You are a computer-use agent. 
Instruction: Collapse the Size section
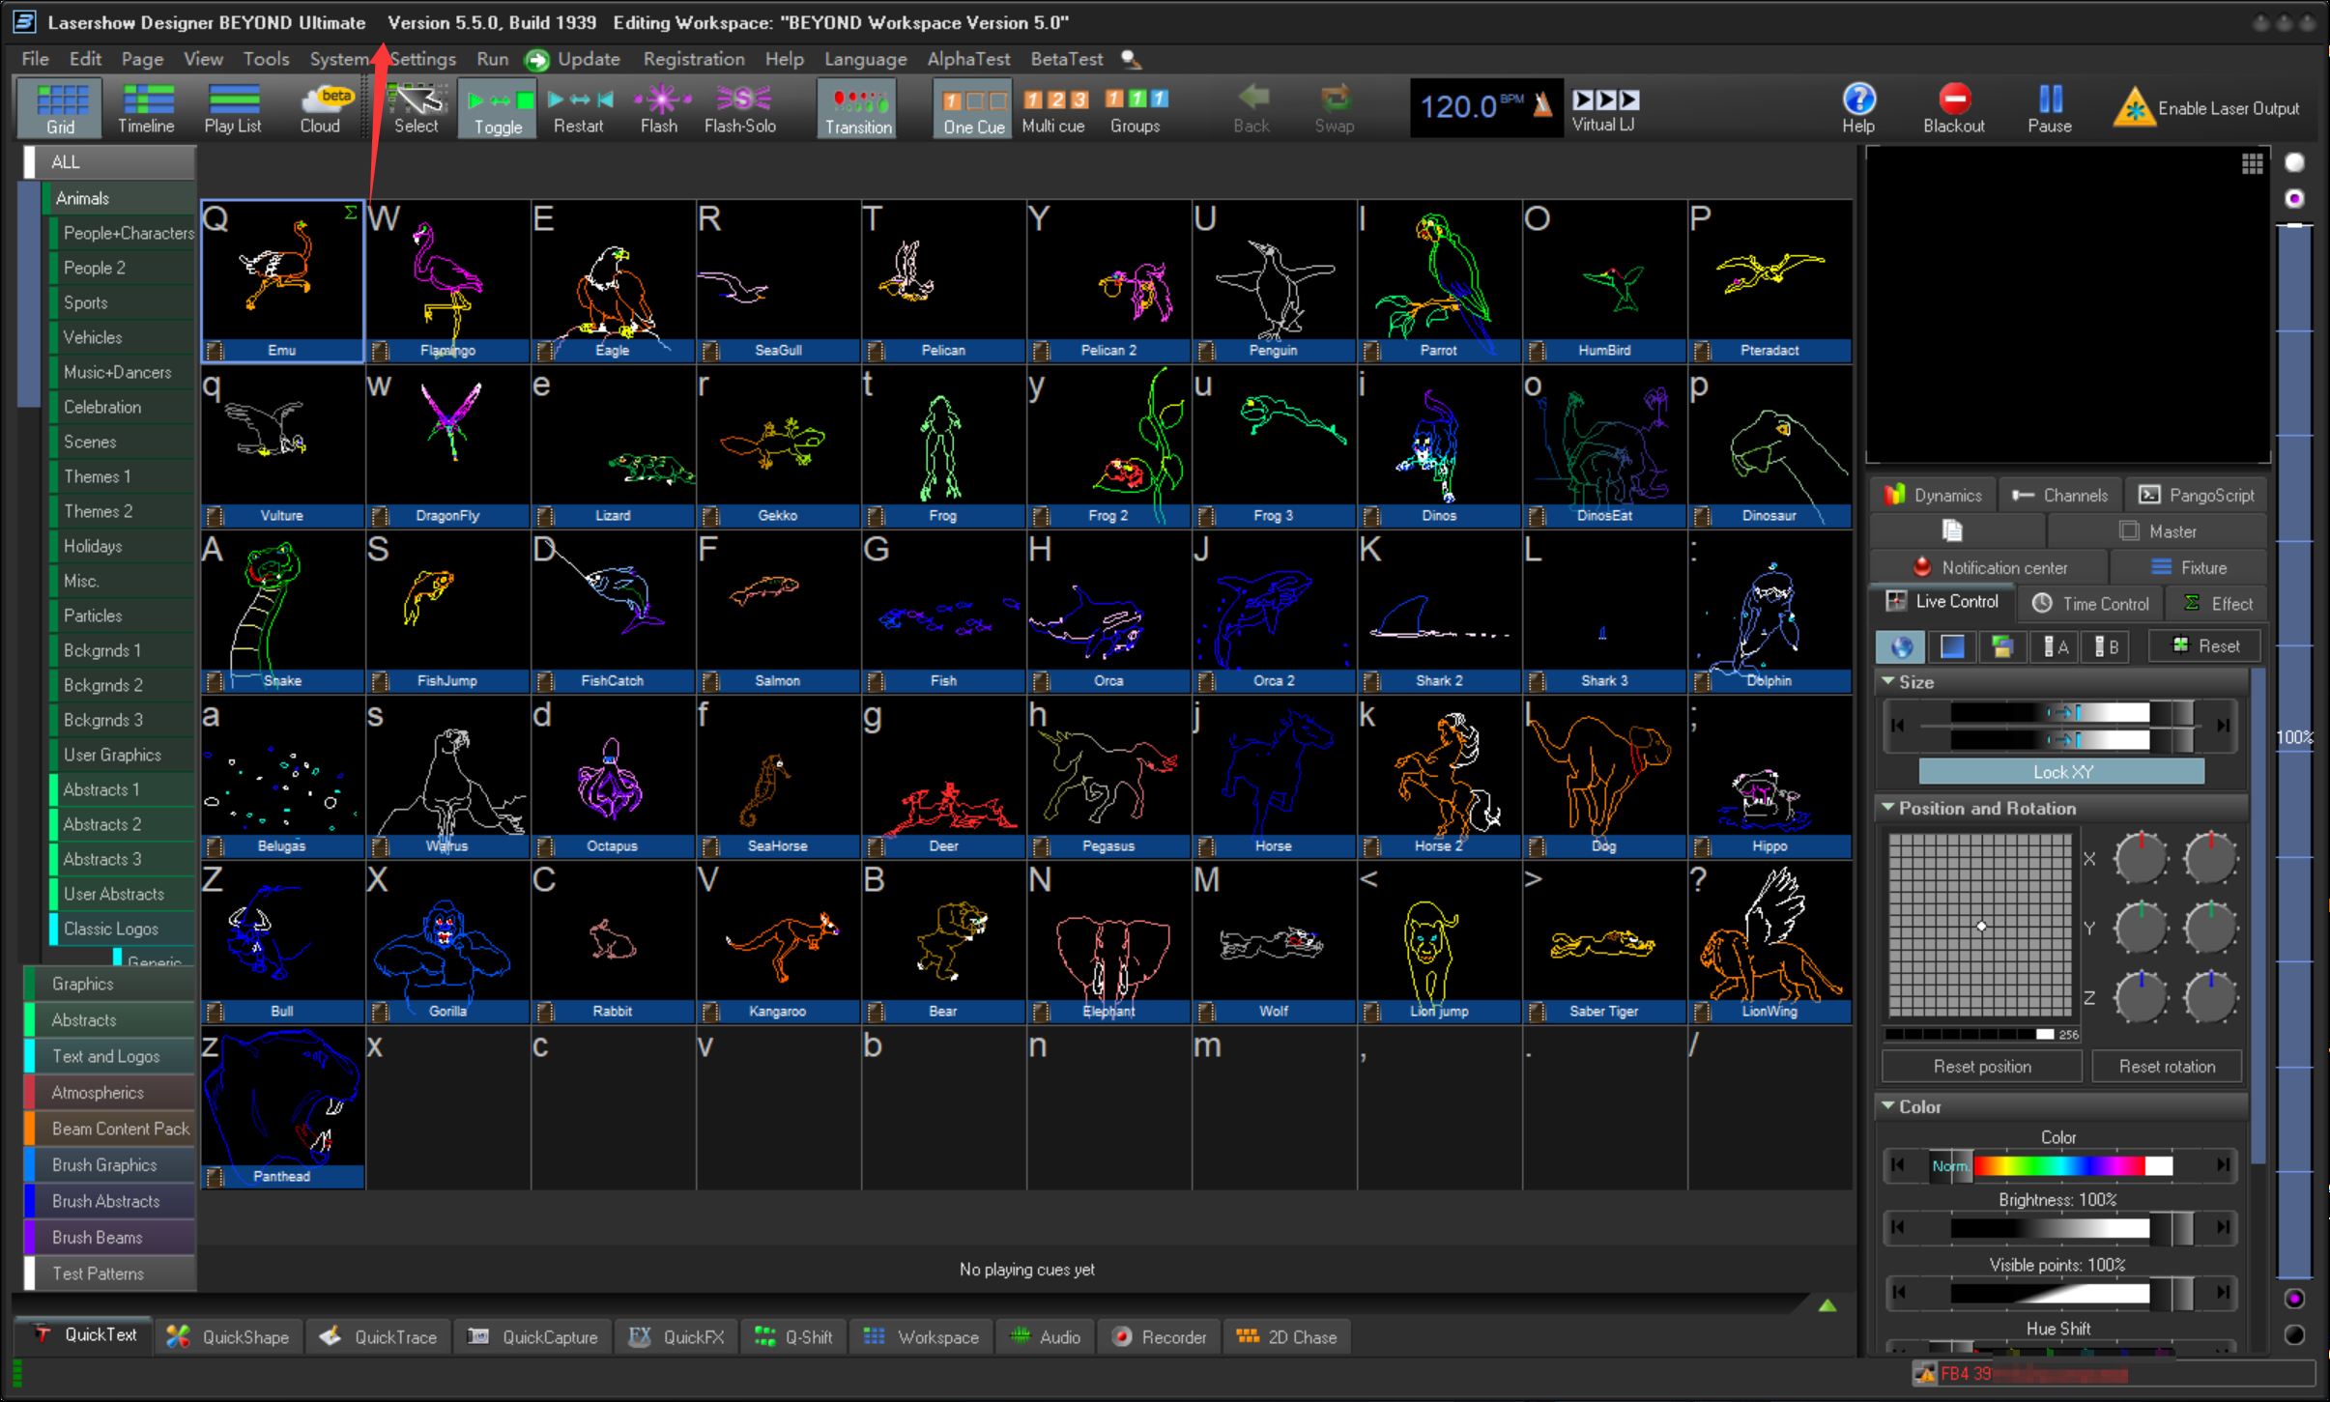[1887, 681]
